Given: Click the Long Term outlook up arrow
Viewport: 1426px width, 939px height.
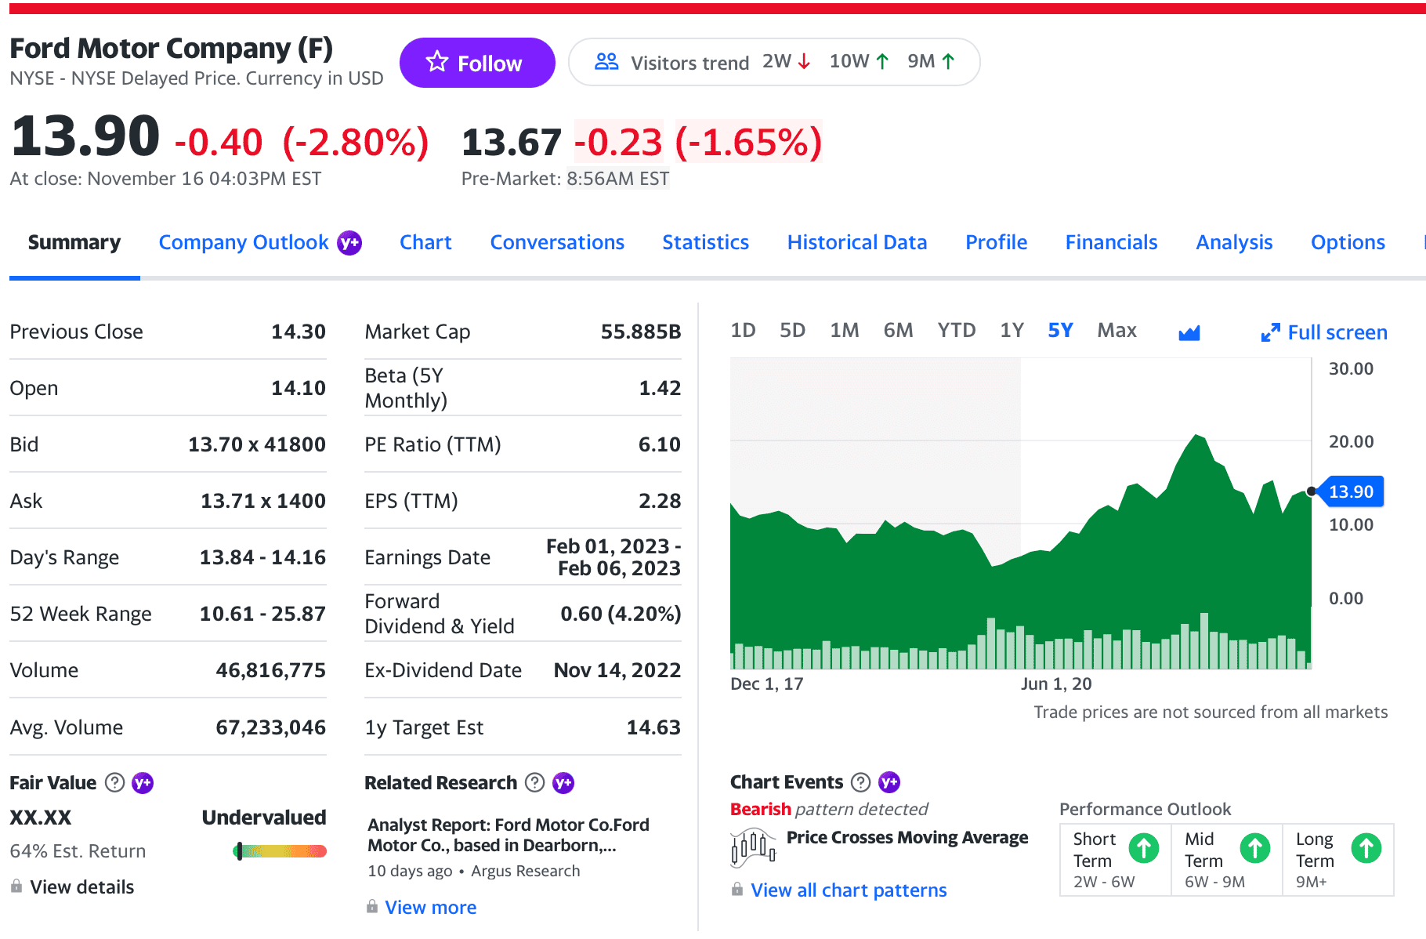Looking at the screenshot, I should click(x=1366, y=848).
